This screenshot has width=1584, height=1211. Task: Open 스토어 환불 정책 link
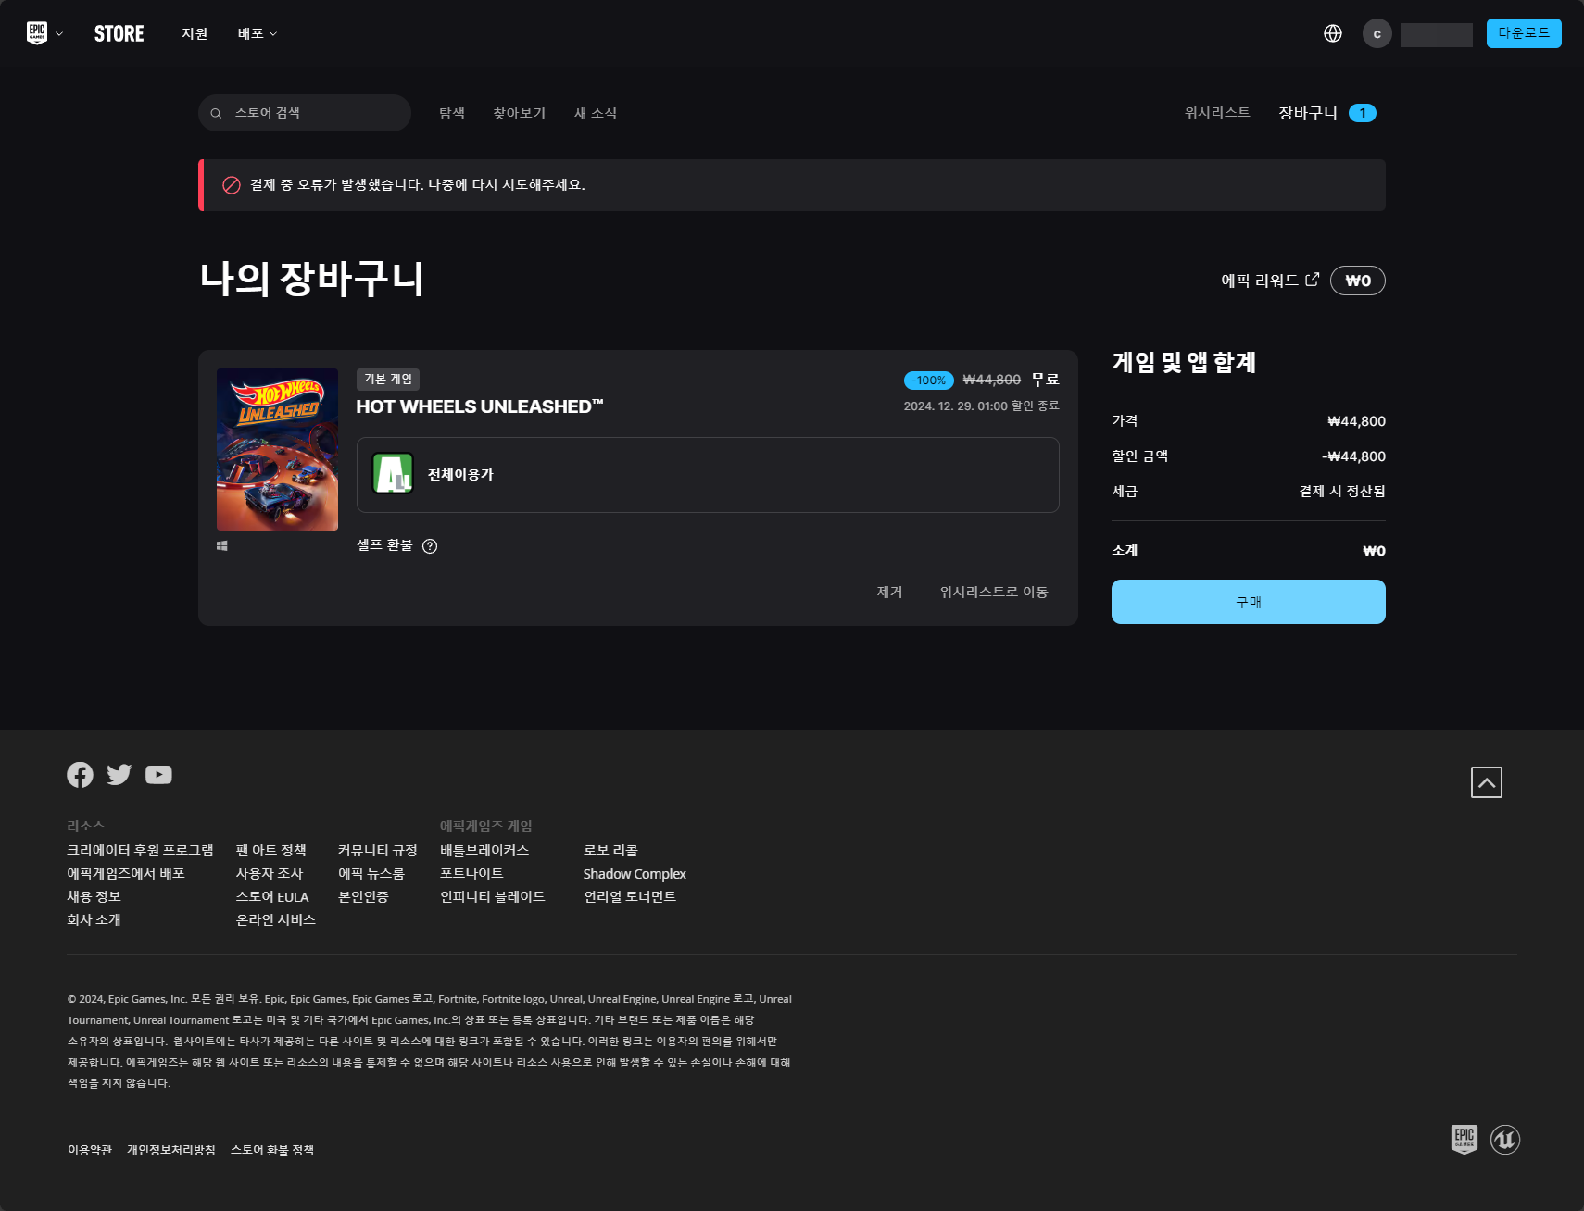[272, 1150]
